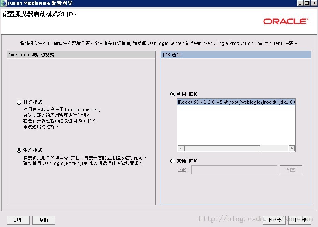This screenshot has height=227, width=318.
Task: Maximize the configuration wizard window
Action: click(307, 3)
